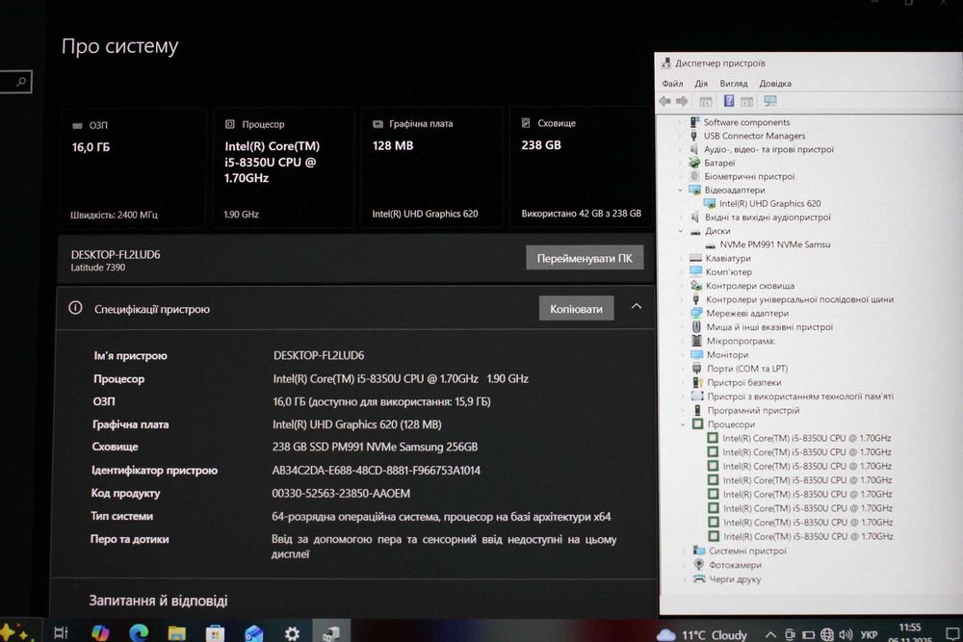Click the search magnifier in Settings sidebar
Screen dimensions: 963x642
[x=21, y=82]
